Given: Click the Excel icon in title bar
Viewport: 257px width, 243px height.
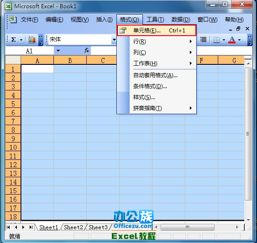Looking at the screenshot, I should (x=8, y=6).
